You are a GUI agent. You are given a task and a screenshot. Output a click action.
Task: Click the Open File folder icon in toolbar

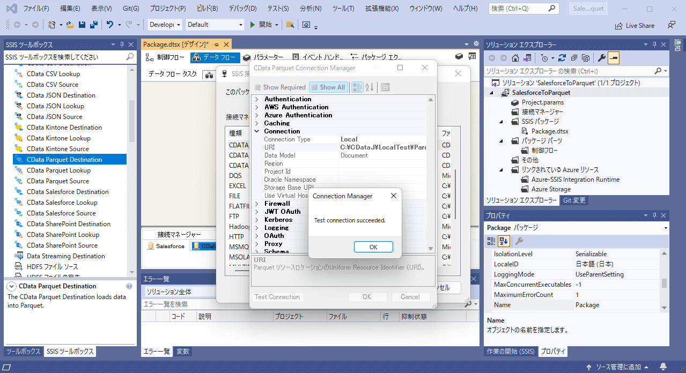coord(70,25)
